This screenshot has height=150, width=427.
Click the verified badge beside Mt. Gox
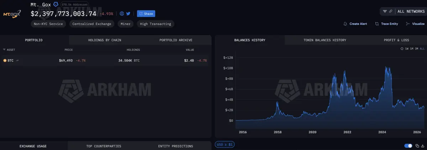(x=56, y=4)
